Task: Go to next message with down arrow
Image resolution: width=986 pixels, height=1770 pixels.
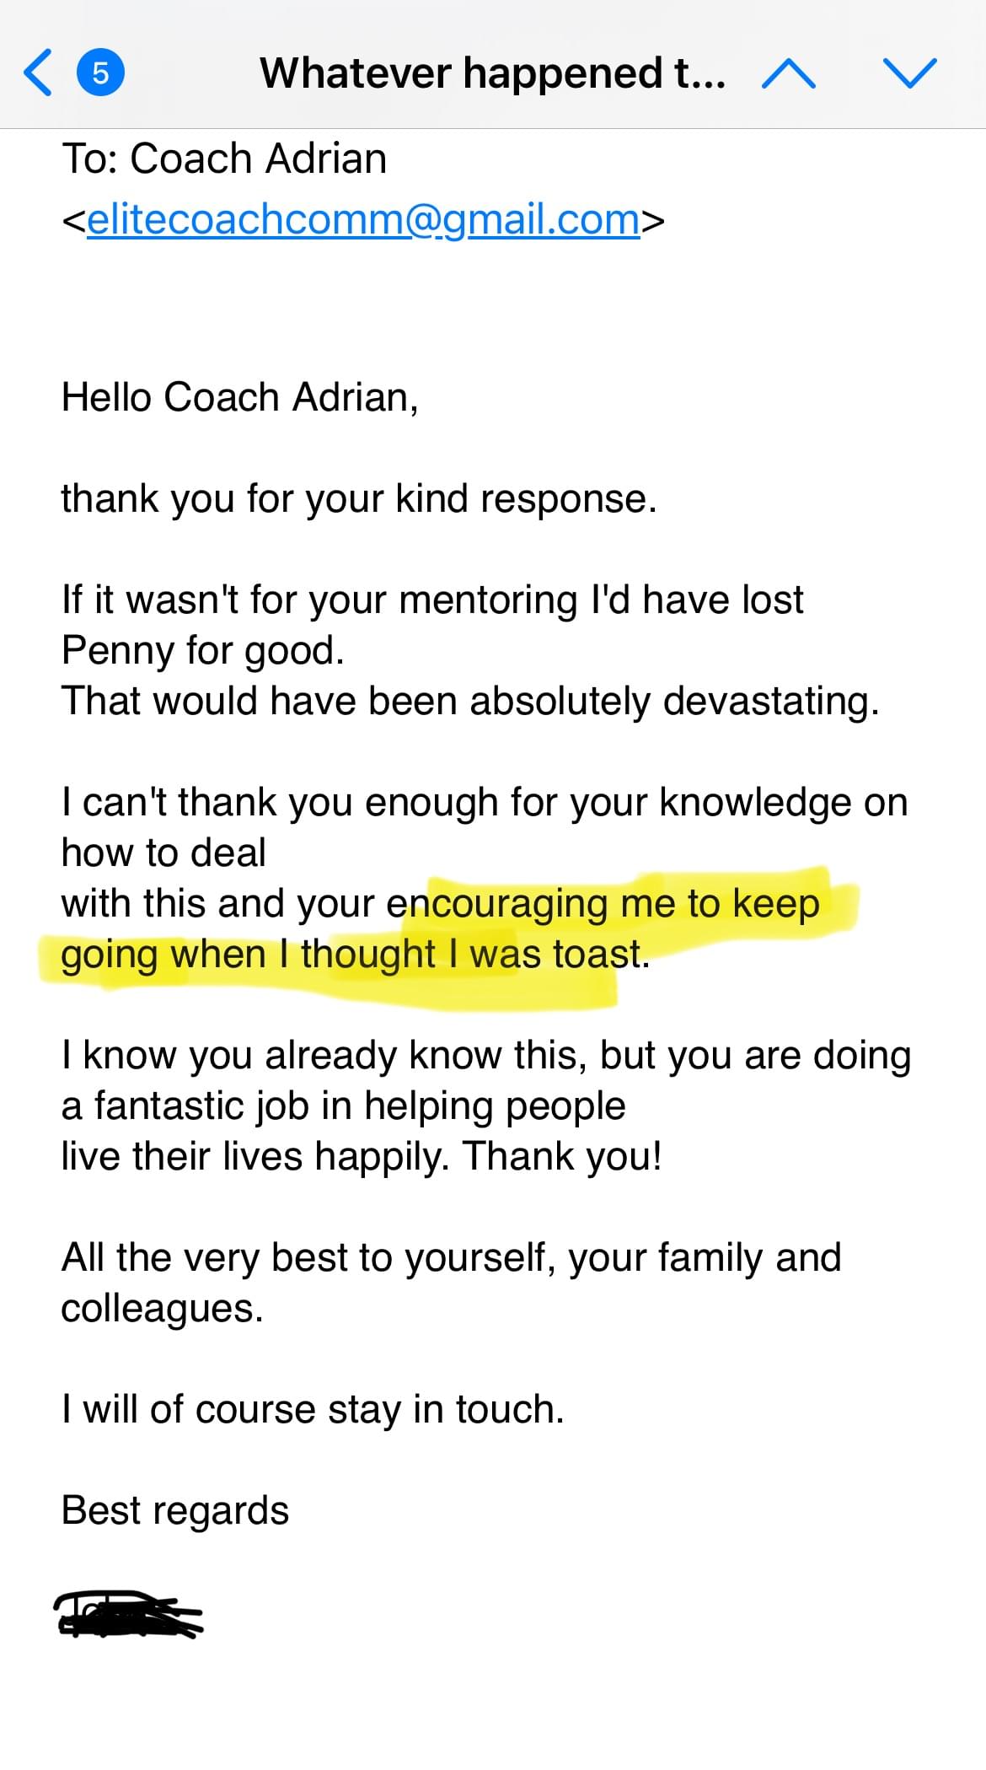Action: 909,73
